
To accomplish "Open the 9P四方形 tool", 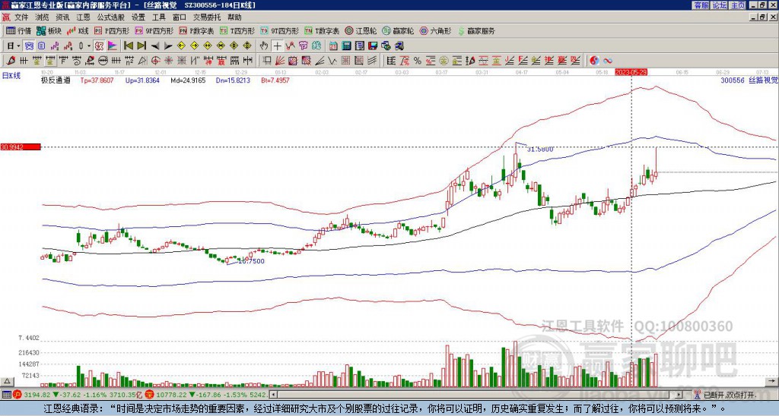I will [154, 30].
